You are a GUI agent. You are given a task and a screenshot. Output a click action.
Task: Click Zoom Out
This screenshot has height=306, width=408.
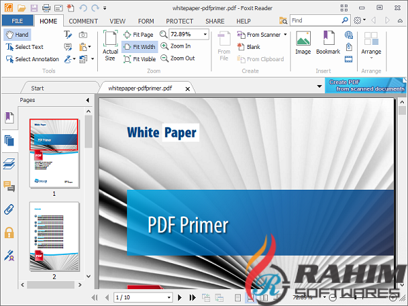tap(177, 58)
